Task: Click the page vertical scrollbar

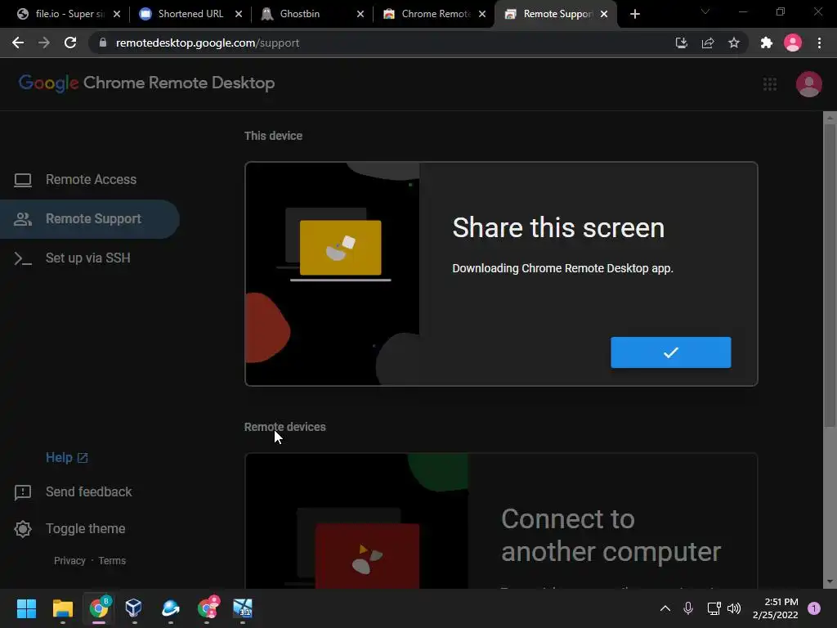Action: click(x=830, y=275)
